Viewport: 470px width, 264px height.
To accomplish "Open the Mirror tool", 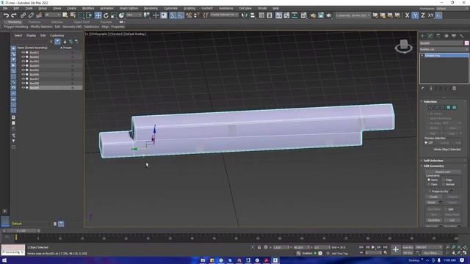I will (245, 15).
